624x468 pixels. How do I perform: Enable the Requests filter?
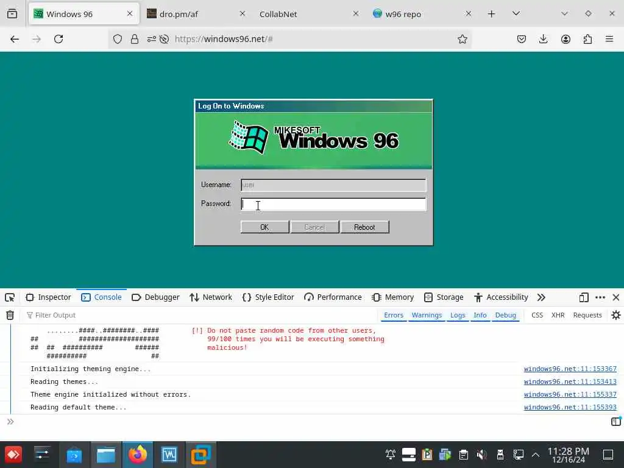(x=587, y=315)
